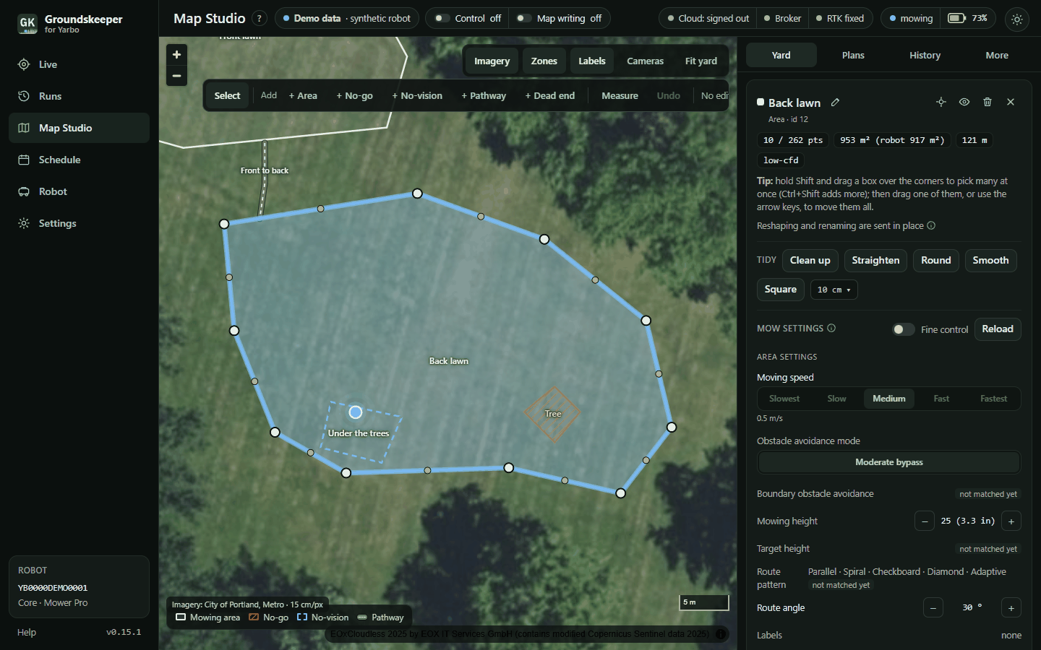Set moving speed to Fastest

click(993, 399)
